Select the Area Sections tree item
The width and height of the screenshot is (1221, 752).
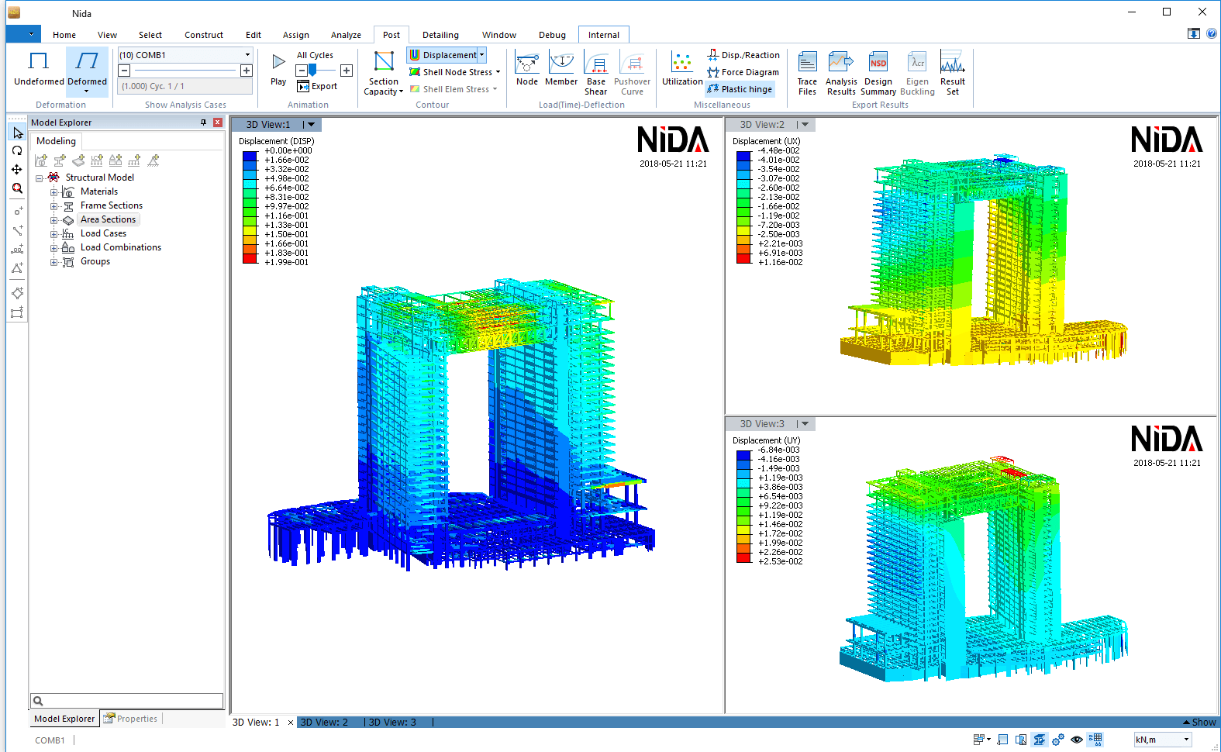(108, 219)
